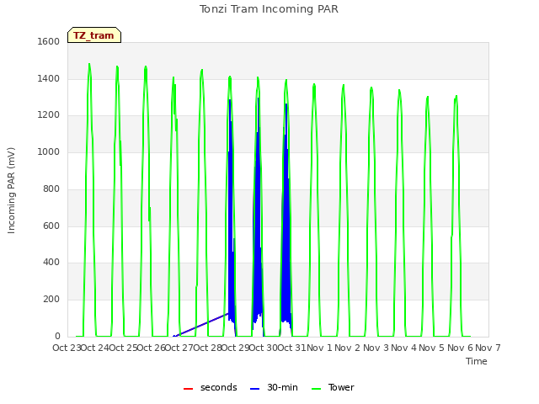Click the 400 y-axis tick label
Screen dimensions: 539x404
pos(51,263)
